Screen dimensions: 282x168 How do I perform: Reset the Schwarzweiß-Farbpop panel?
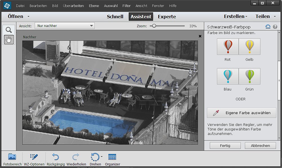click(268, 27)
